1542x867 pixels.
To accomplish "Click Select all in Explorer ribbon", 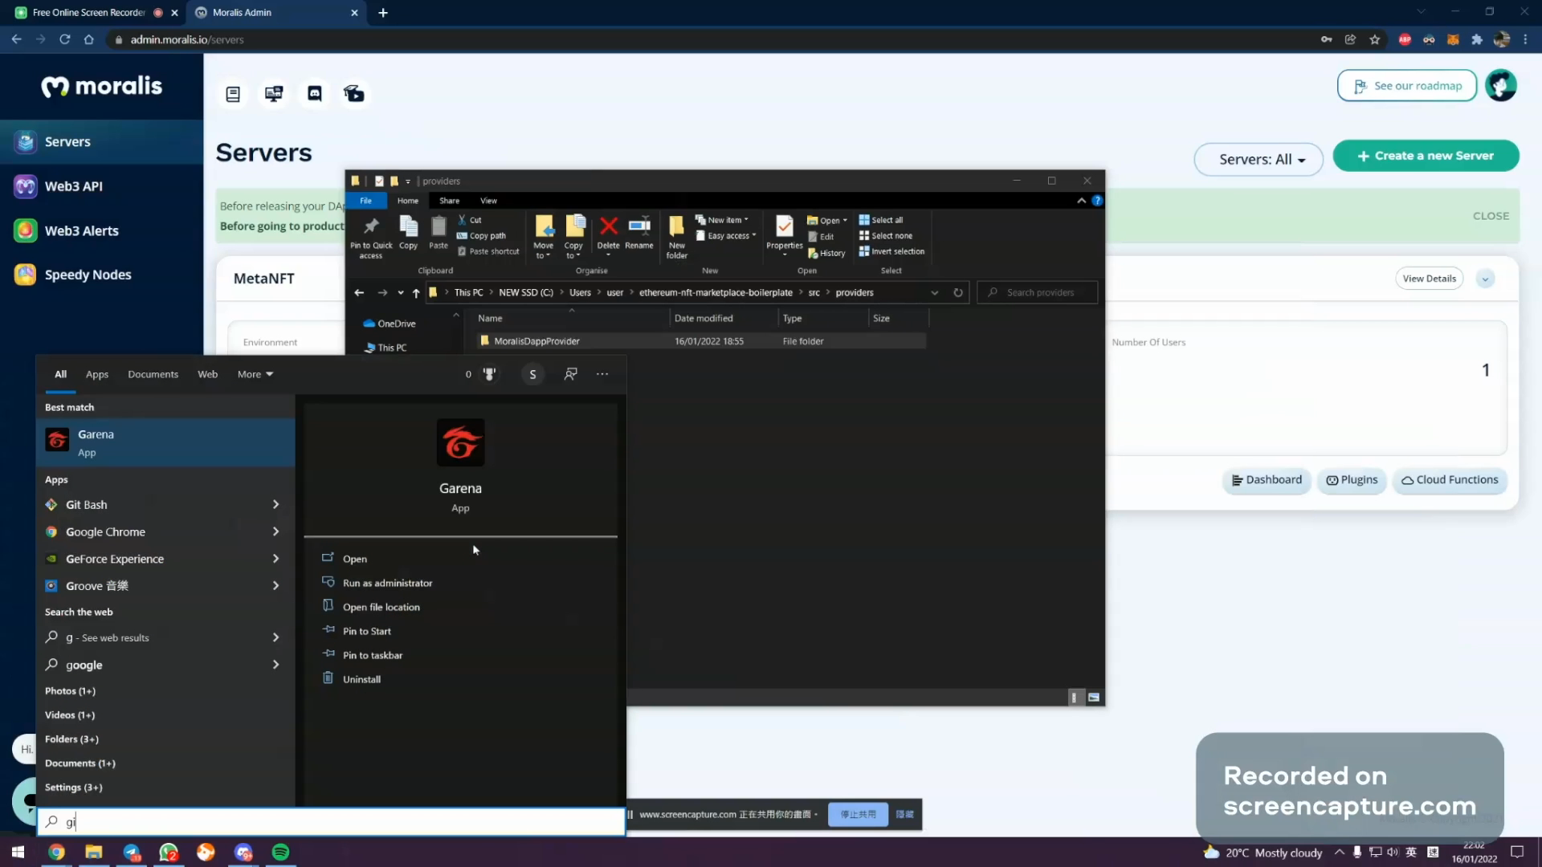I will [881, 220].
